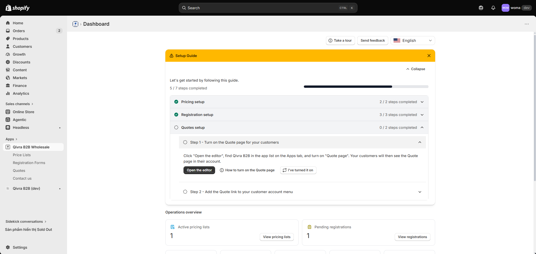This screenshot has width=536, height=254.
Task: Click the Qivra app icon in breadcrumb
Action: [75, 24]
